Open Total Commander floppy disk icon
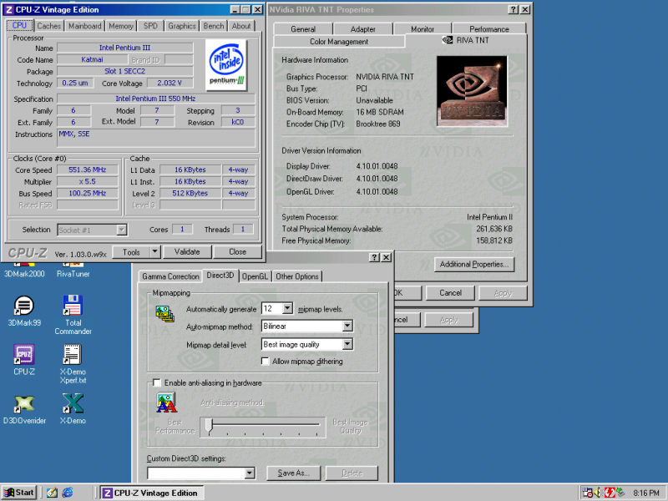668x501 pixels. coord(73,305)
